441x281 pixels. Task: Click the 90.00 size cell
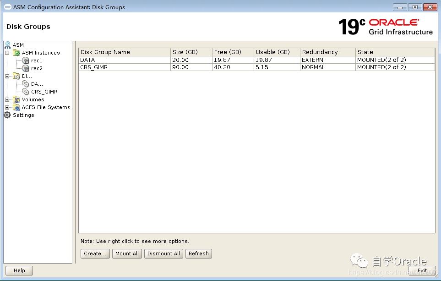point(191,67)
